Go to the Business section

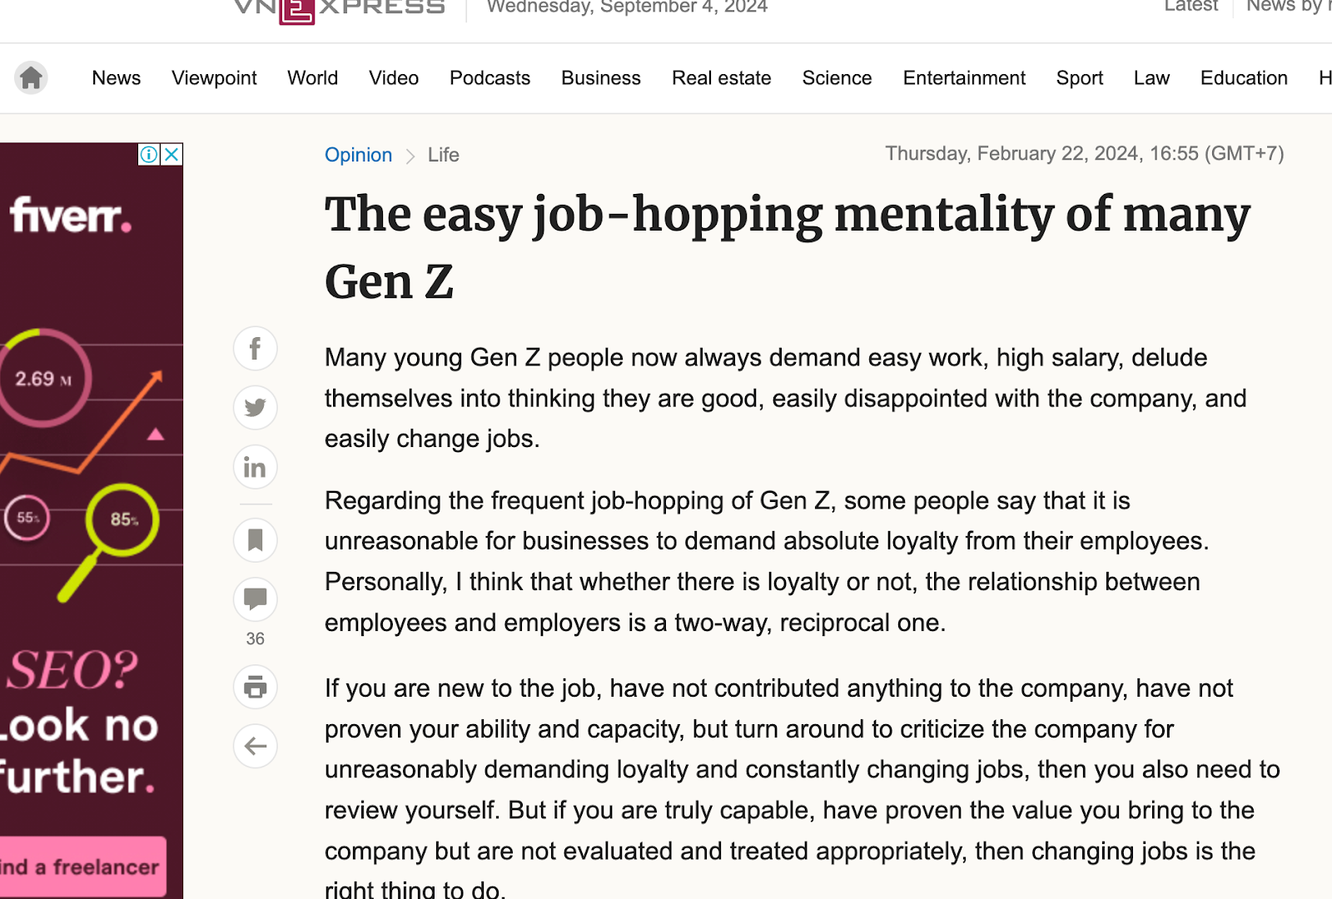pos(600,78)
